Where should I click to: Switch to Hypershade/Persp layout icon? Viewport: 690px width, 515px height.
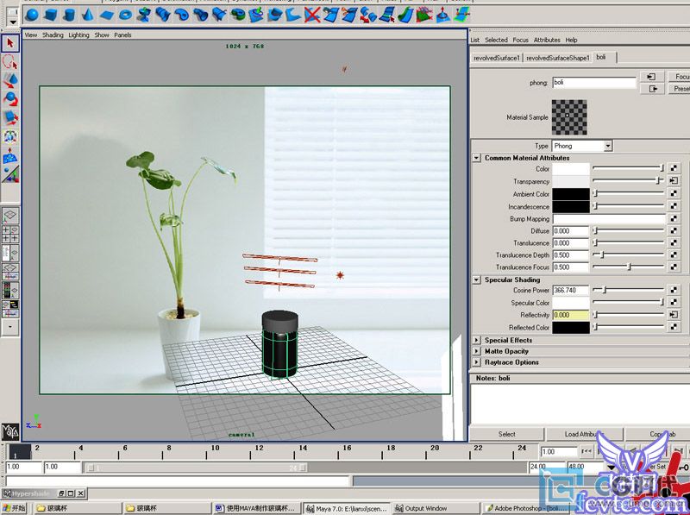tap(10, 290)
